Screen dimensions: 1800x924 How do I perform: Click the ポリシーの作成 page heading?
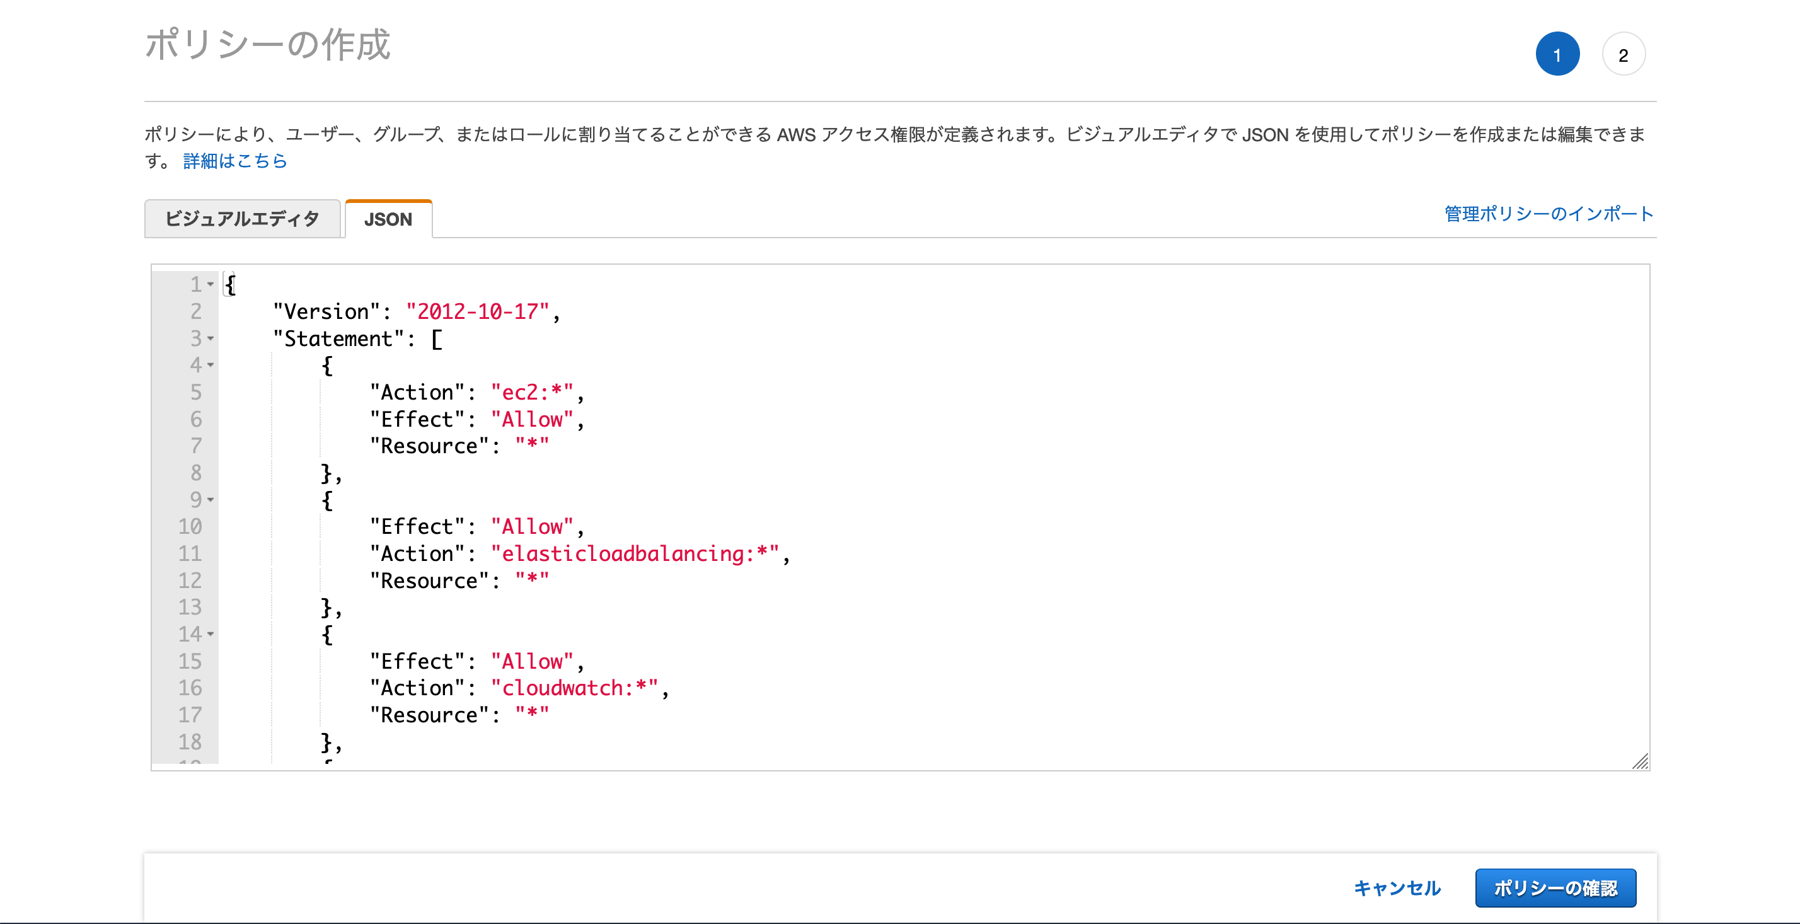pos(268,45)
